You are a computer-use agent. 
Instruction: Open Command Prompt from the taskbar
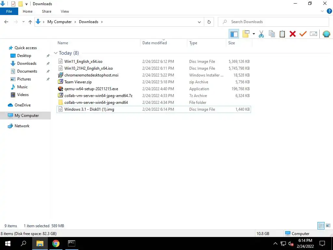71,243
